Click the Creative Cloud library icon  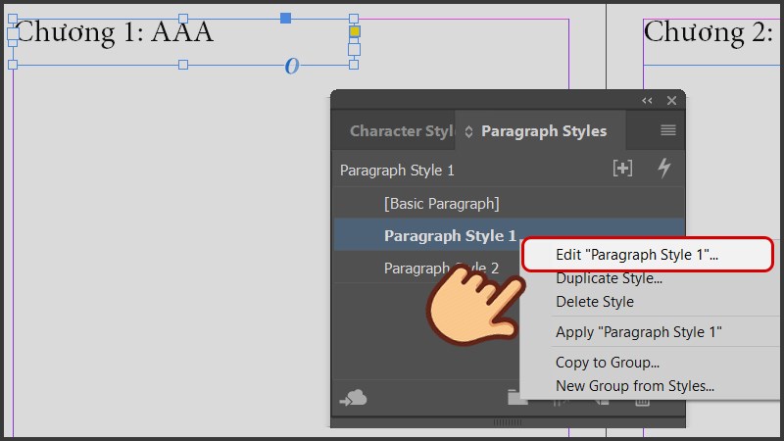coord(354,399)
